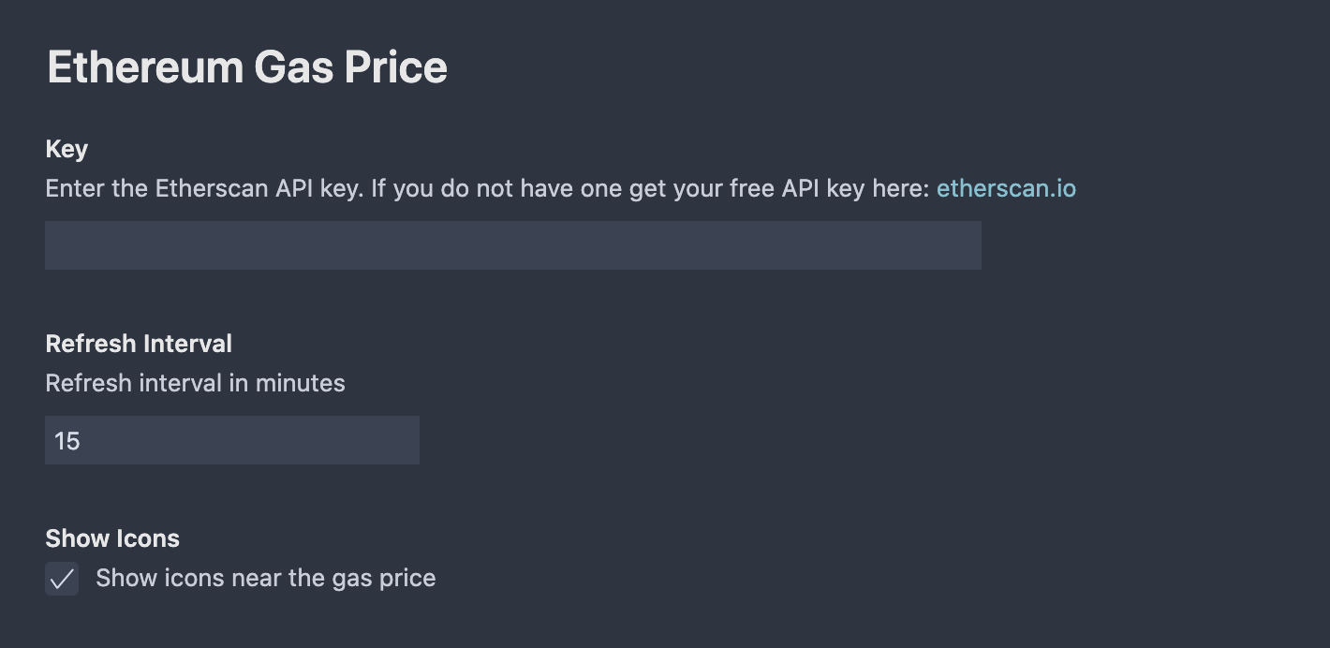Click the "Show Icons" setting title
The image size is (1330, 648).
[112, 538]
